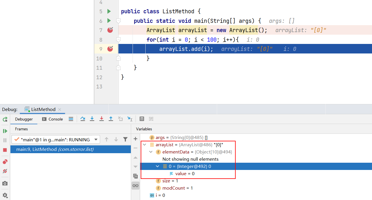Screen dimensions: 372x200
Task: Click the Trace Current Stream Chain icon
Action: 151,119
